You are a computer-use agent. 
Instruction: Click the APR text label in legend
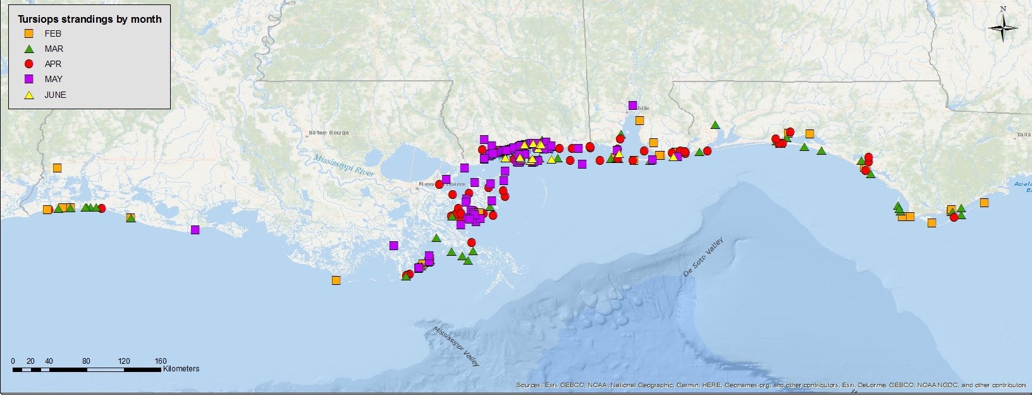[53, 64]
